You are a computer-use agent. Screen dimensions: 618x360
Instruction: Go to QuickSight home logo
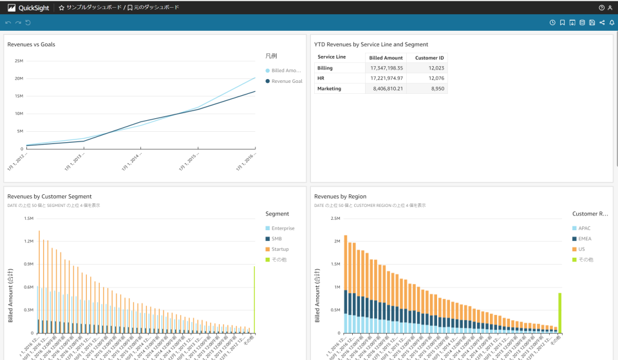click(28, 8)
